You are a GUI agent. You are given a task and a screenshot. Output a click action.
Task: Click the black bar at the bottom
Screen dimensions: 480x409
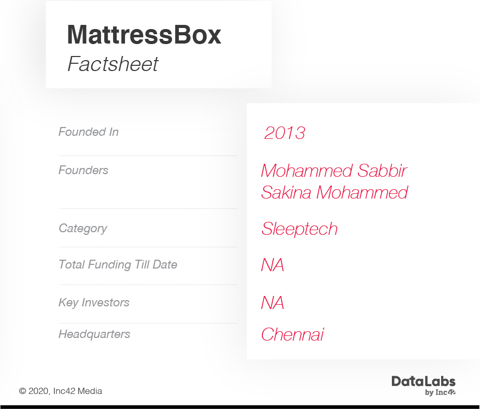(x=240, y=407)
